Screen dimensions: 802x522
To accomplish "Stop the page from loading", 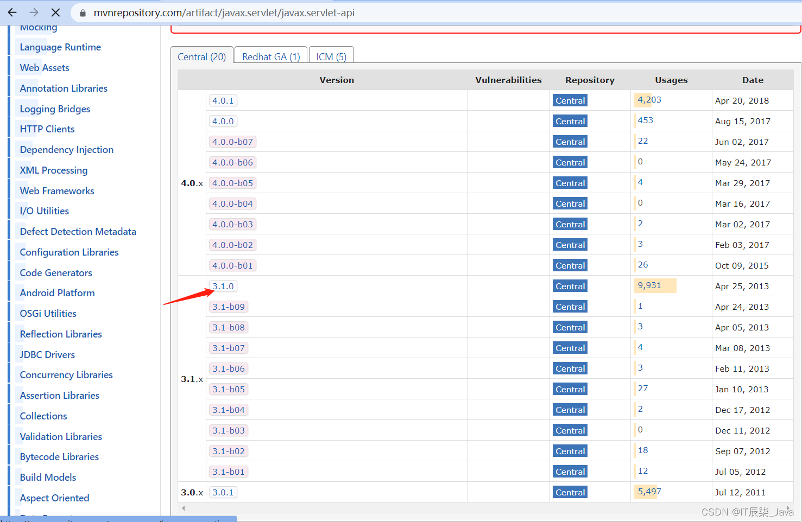I will tap(55, 12).
